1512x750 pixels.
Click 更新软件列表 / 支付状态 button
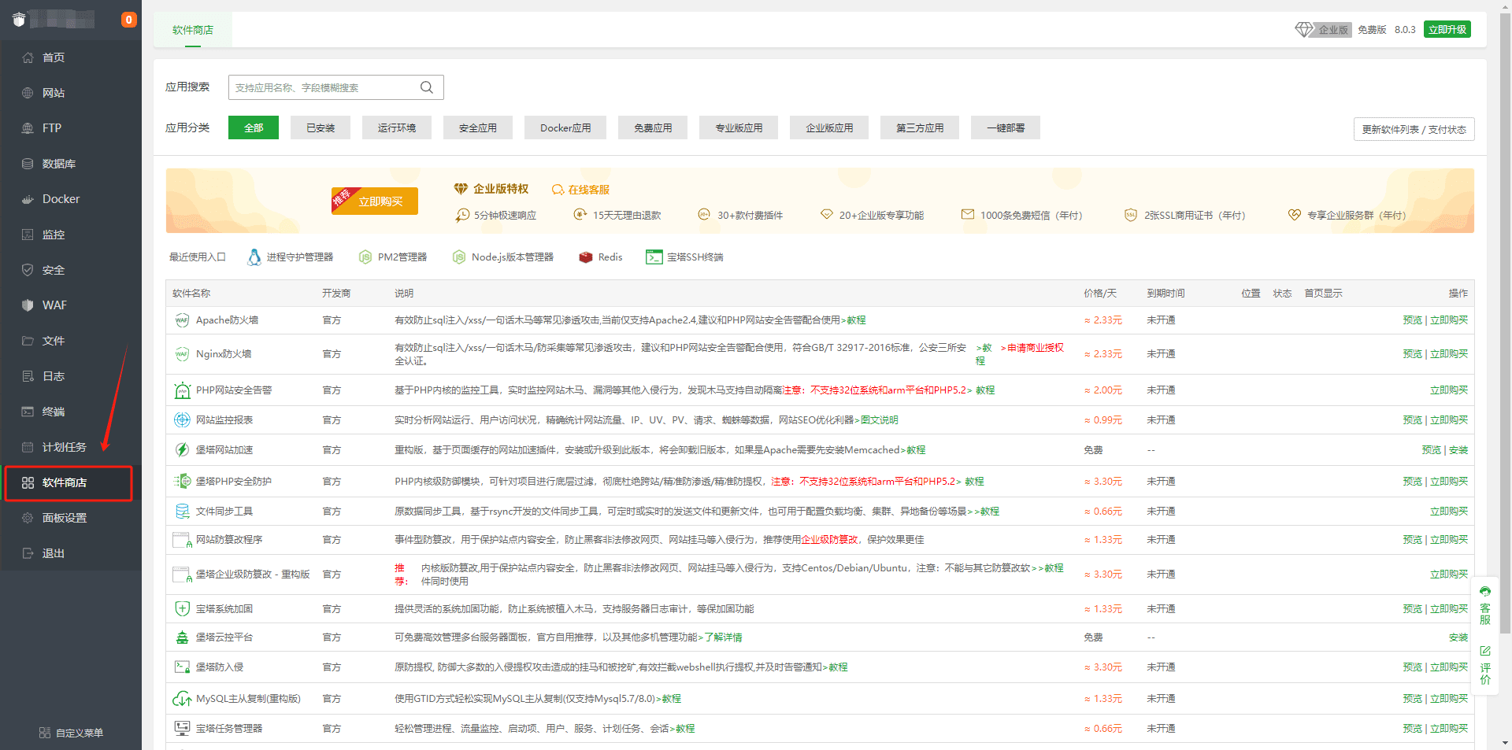tap(1414, 129)
